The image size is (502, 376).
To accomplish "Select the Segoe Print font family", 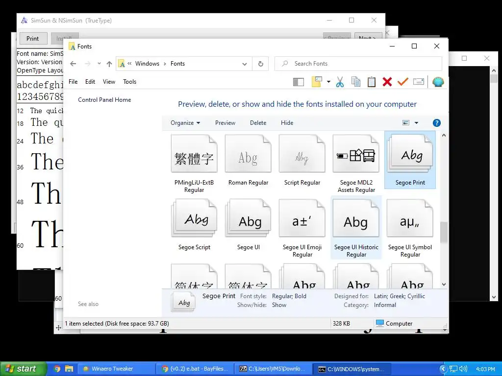I will pyautogui.click(x=410, y=160).
